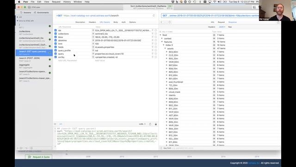The height and width of the screenshot is (167, 296).
Task: Select the /collections request in sidebar
Action: coord(34,33)
